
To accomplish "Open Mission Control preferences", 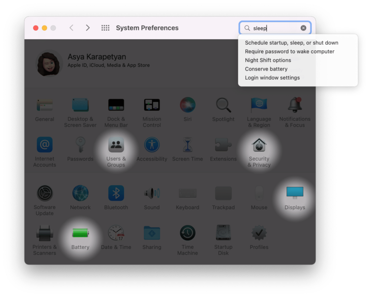I will [x=152, y=105].
